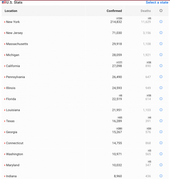The width and height of the screenshot is (170, 179).
Task: Show info for California row
Action: click(161, 66)
